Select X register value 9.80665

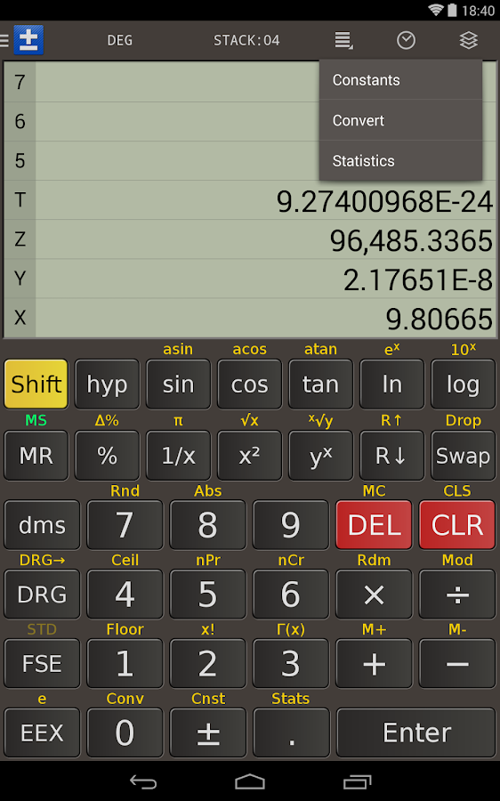pyautogui.click(x=440, y=319)
